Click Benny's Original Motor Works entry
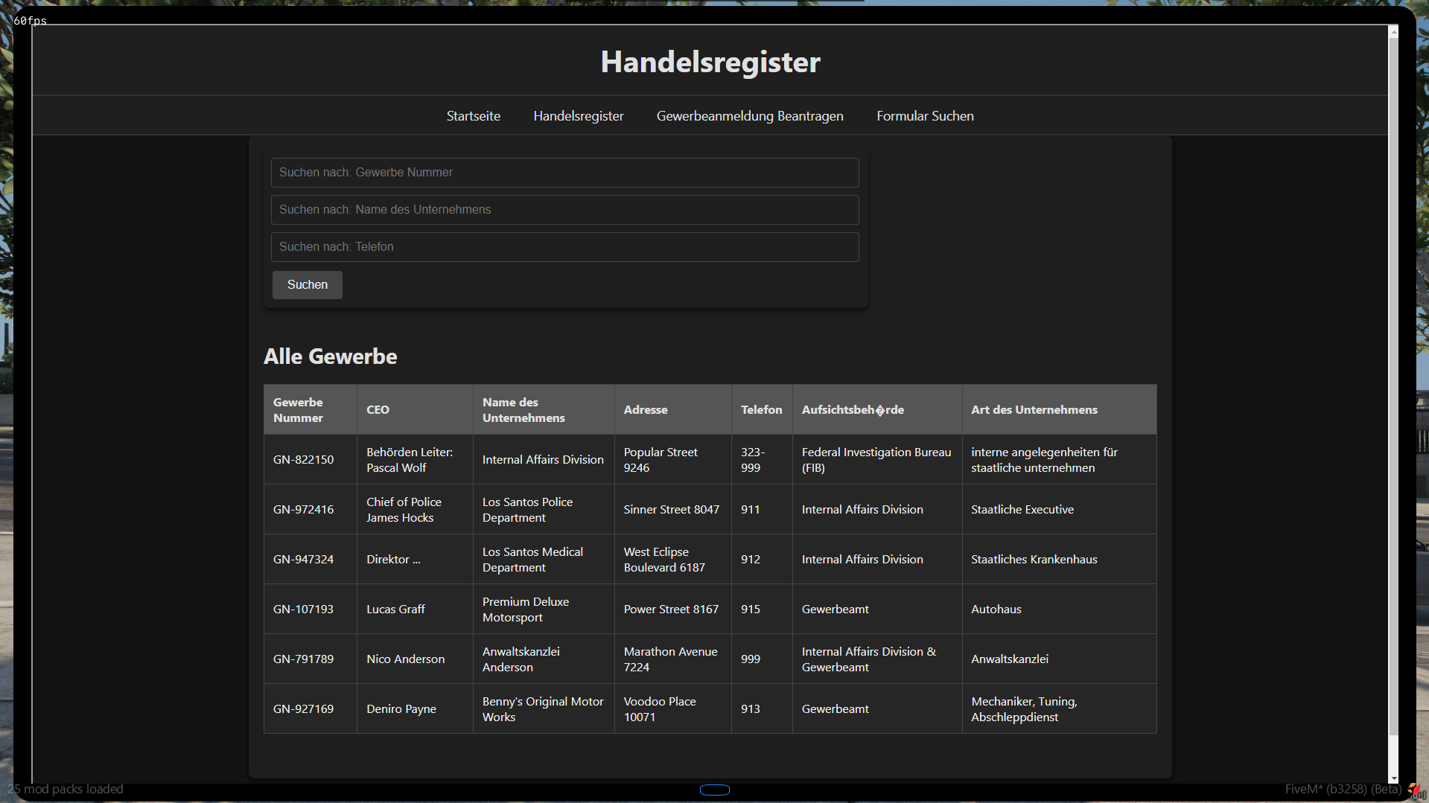Viewport: 1429px width, 803px height. click(x=542, y=709)
